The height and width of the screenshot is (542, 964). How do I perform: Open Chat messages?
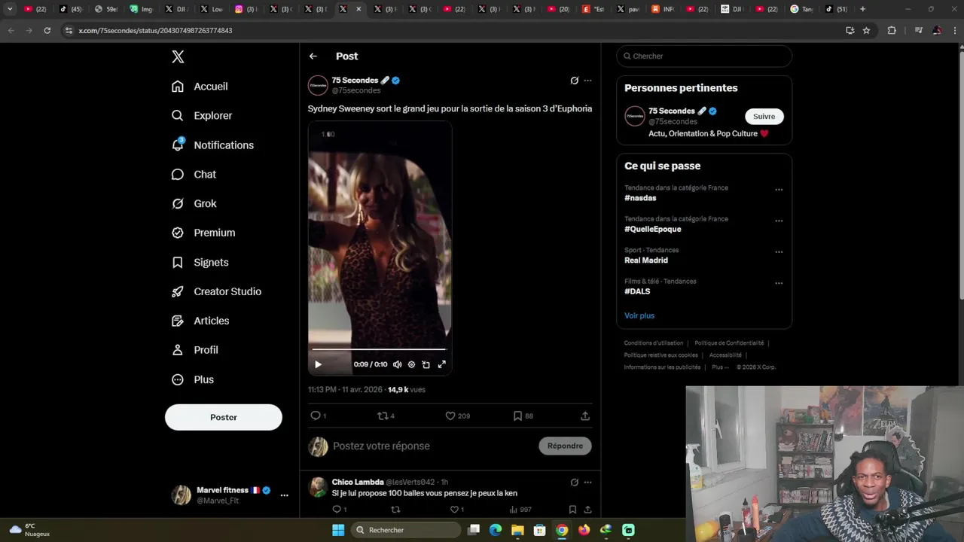point(194,175)
